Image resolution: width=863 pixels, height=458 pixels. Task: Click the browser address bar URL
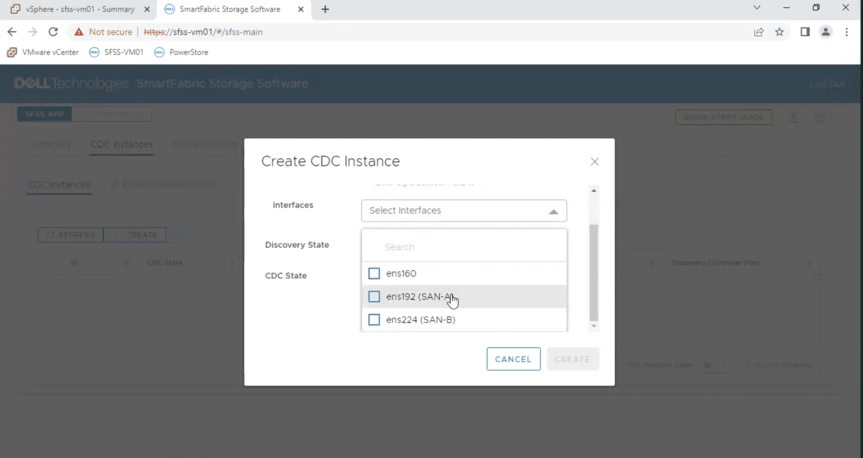203,32
